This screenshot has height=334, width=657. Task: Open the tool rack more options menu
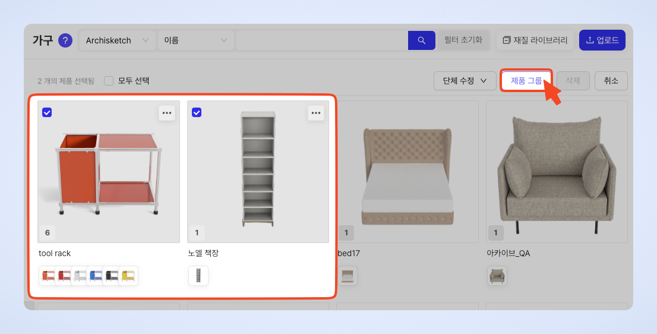167,113
